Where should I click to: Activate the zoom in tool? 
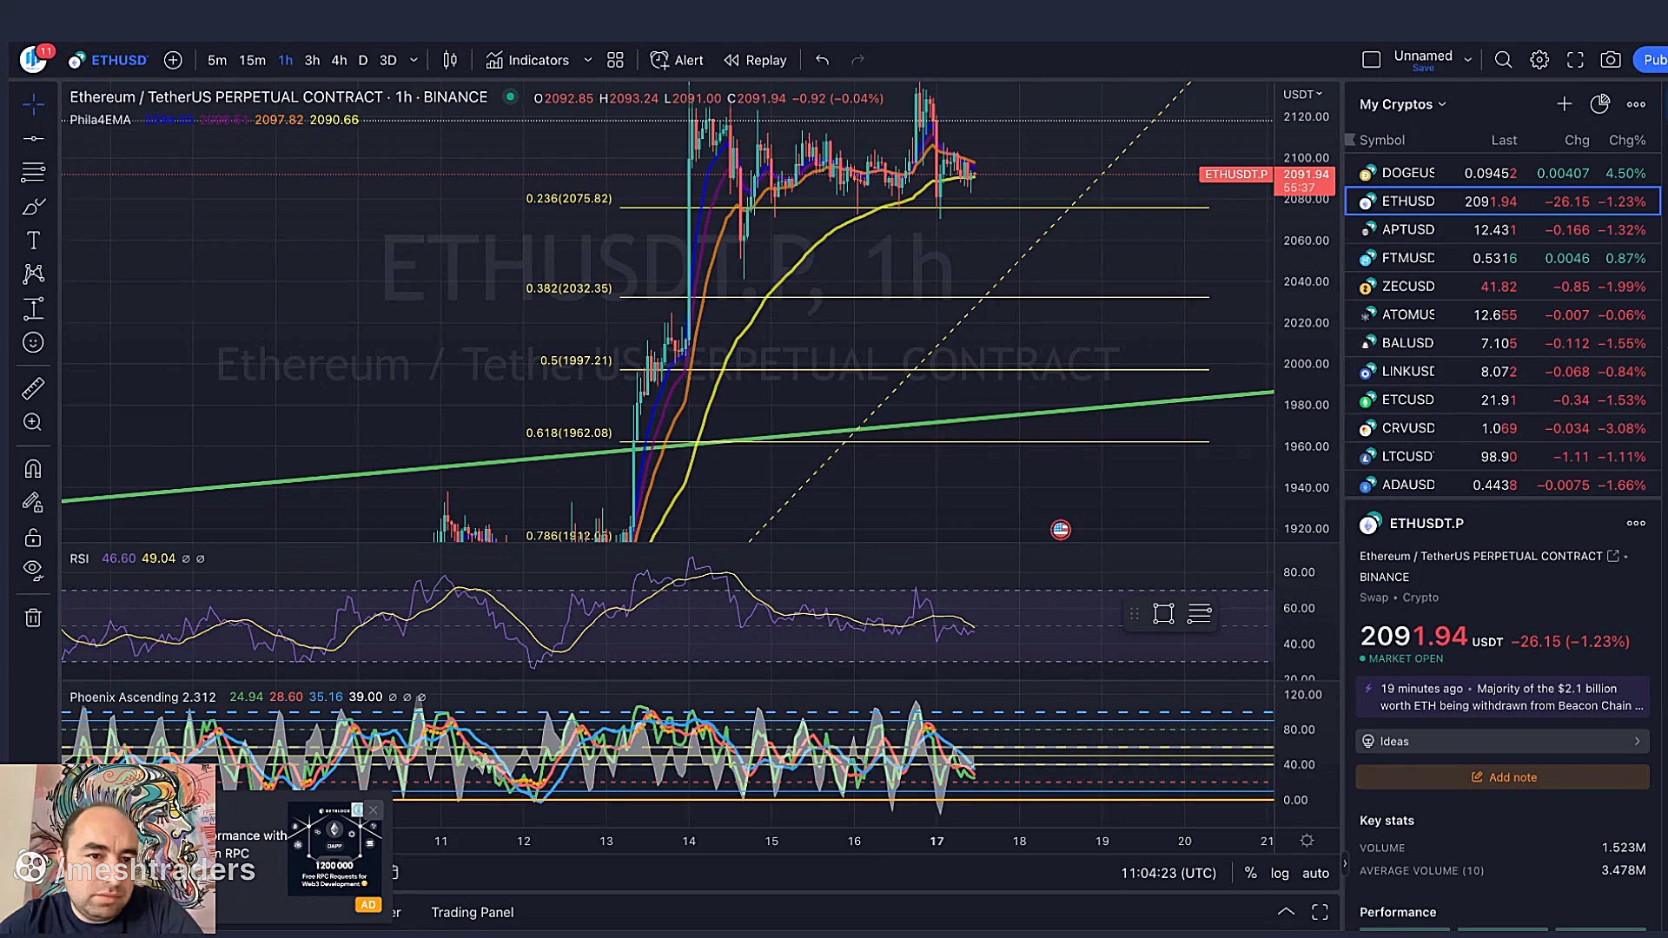(x=33, y=422)
